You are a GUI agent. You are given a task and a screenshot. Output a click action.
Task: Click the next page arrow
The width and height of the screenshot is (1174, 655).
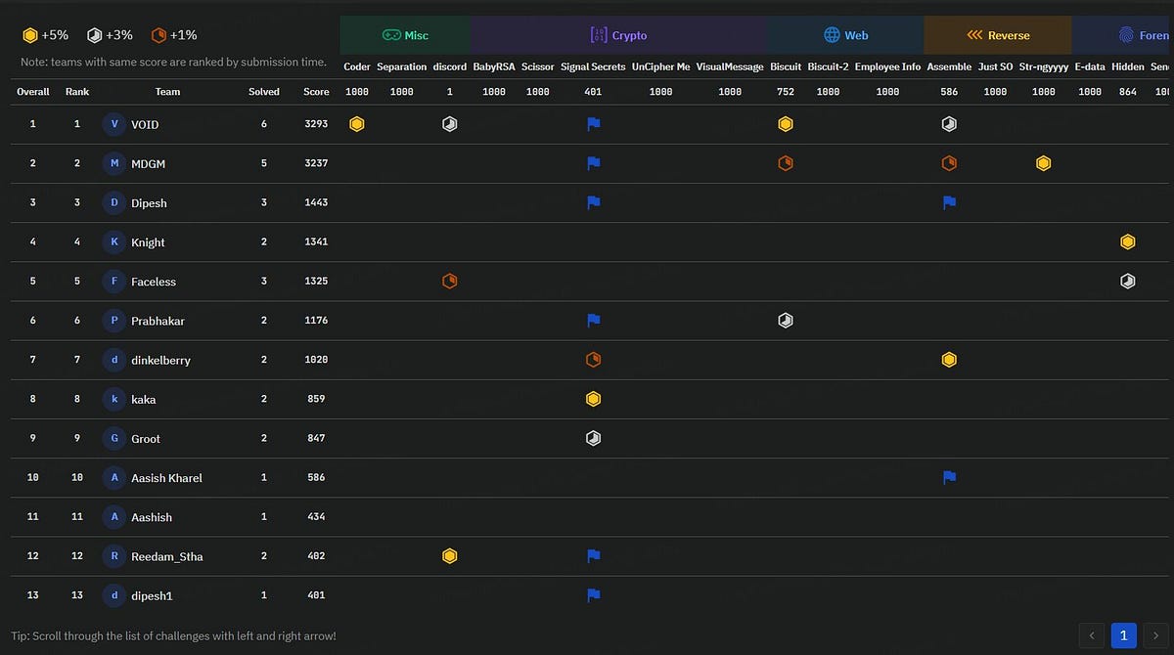point(1156,635)
